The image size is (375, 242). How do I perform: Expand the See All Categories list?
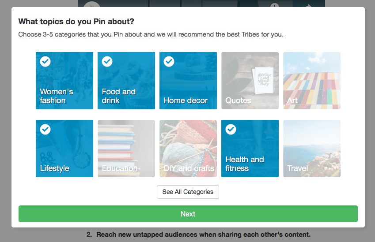pos(188,192)
